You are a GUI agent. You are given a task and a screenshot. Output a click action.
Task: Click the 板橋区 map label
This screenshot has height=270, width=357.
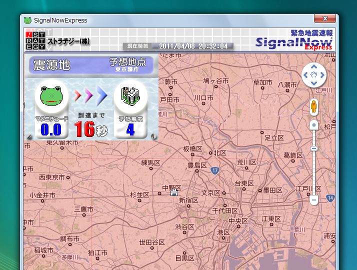pos(193,149)
